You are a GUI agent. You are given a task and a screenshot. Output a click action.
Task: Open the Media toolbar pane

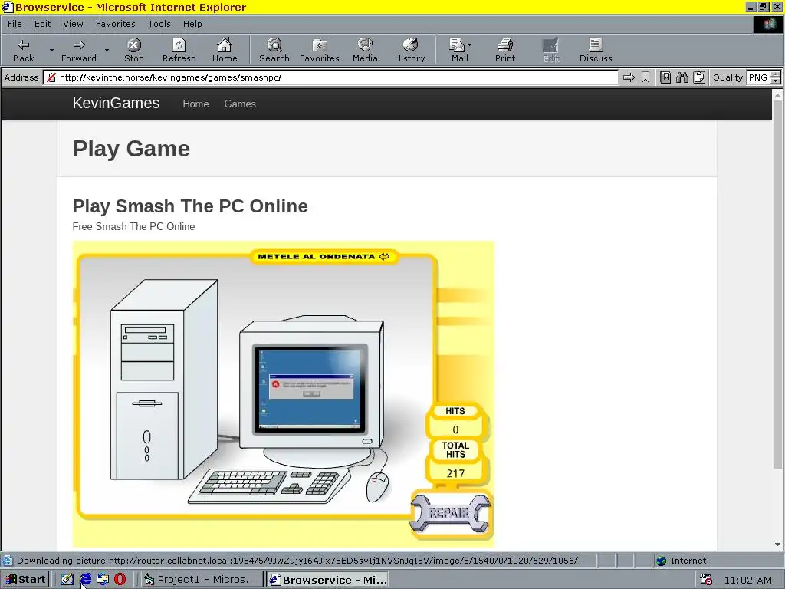365,50
